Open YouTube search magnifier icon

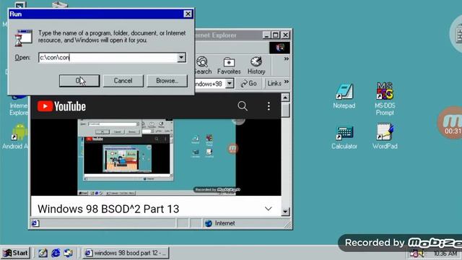243,106
